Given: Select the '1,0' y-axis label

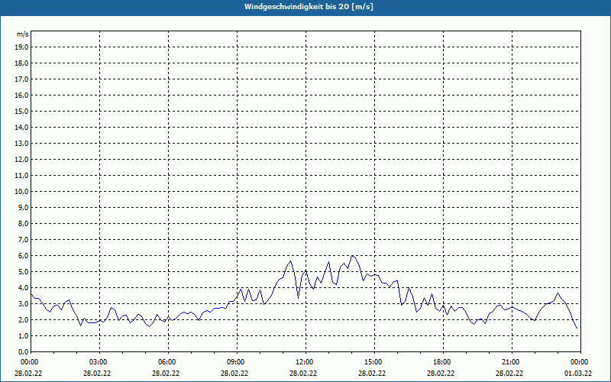Looking at the screenshot, I should point(23,336).
